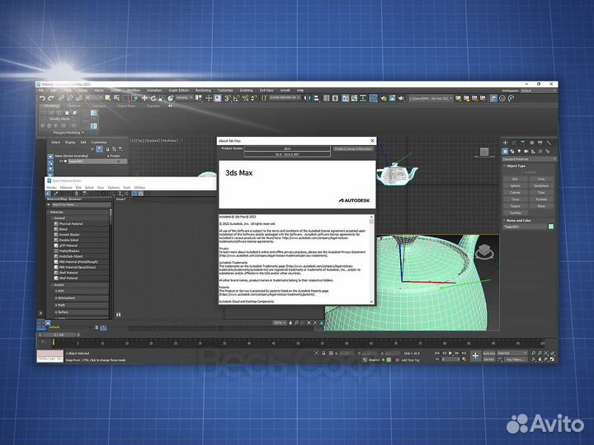Viewport: 594px width, 445px height.
Task: Toggle the 3D Snaps button
Action: 228,98
